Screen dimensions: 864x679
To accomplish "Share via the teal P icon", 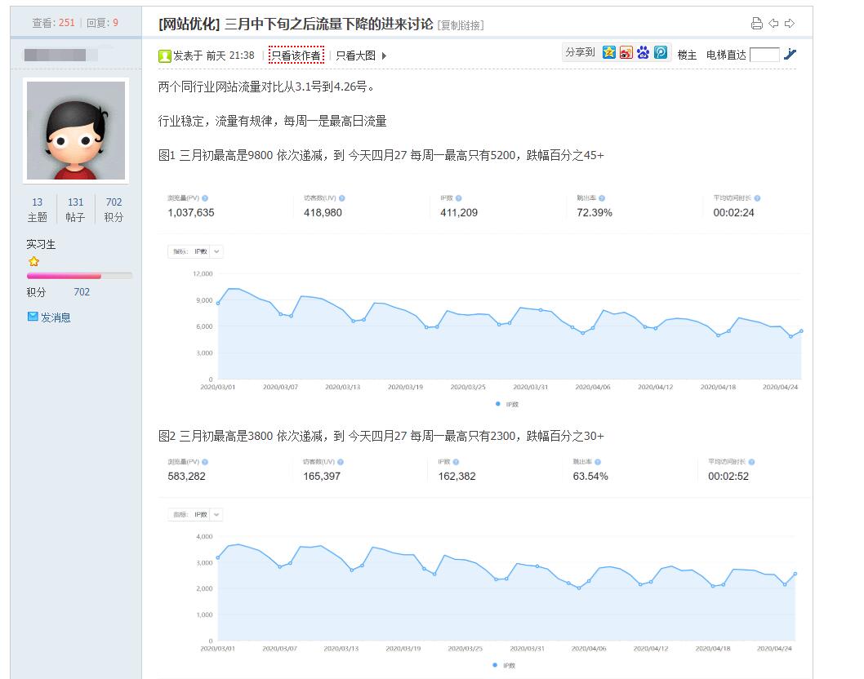I will click(x=660, y=52).
